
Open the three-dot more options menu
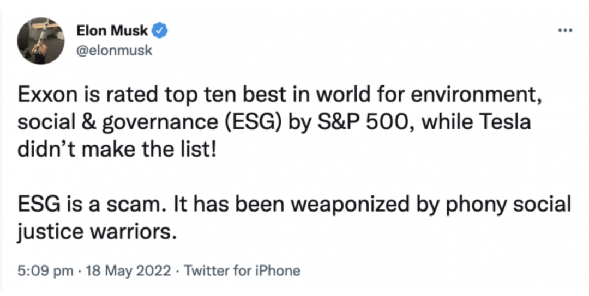pos(563,32)
